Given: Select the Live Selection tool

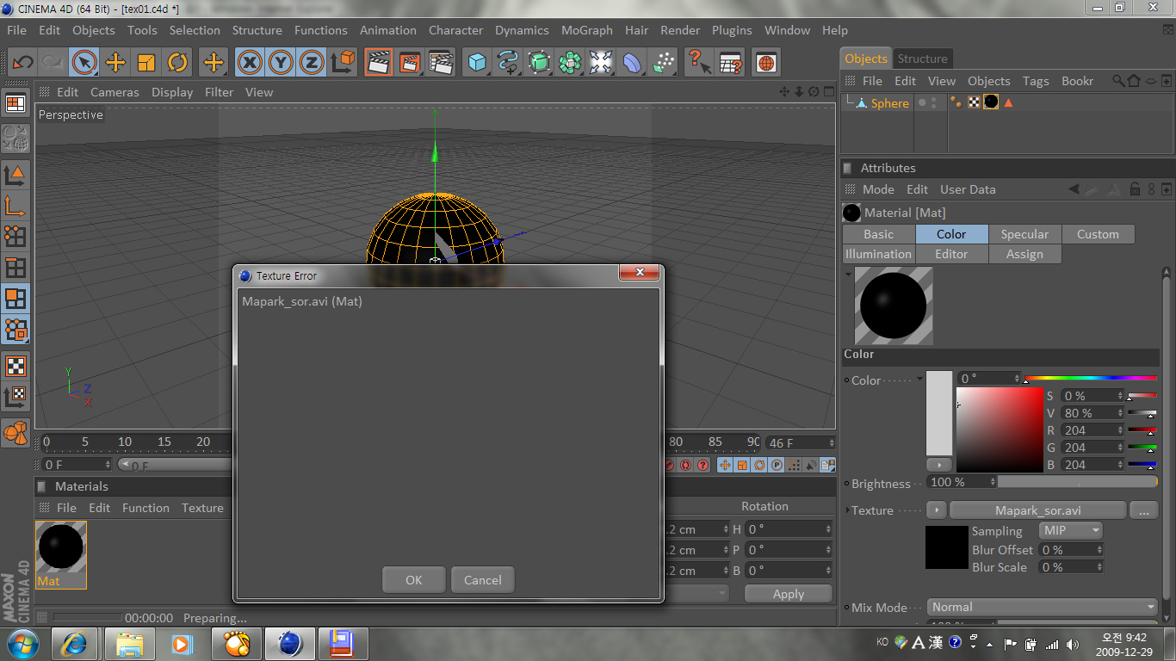Looking at the screenshot, I should 84,62.
